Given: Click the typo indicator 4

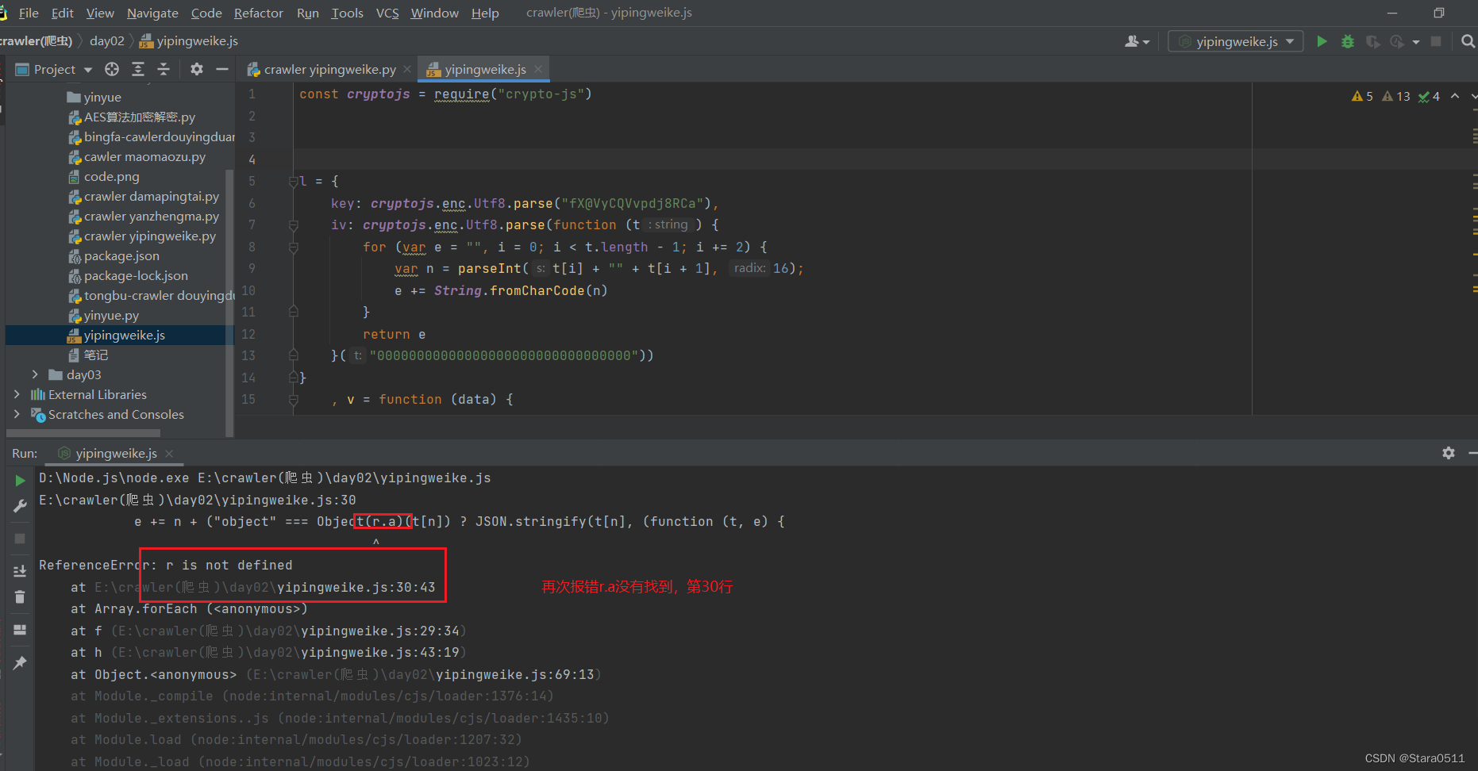Looking at the screenshot, I should click(x=1430, y=96).
